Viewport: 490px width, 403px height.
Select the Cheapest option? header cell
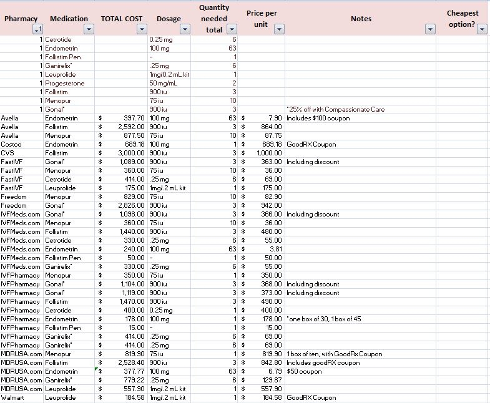coord(463,19)
